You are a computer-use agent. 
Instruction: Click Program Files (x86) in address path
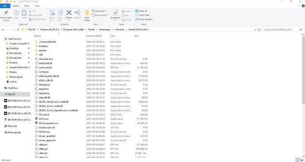point(74,29)
